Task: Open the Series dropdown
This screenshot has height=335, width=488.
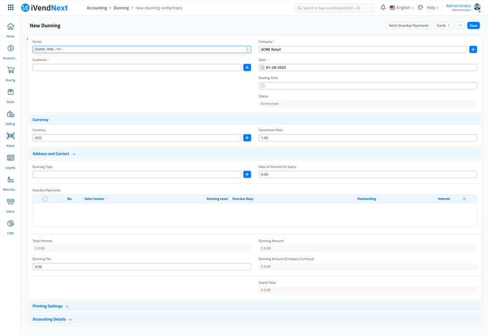Action: point(142,50)
